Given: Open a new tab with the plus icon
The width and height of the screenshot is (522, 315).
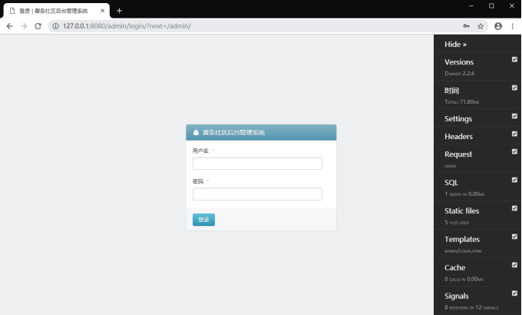Looking at the screenshot, I should coord(119,11).
